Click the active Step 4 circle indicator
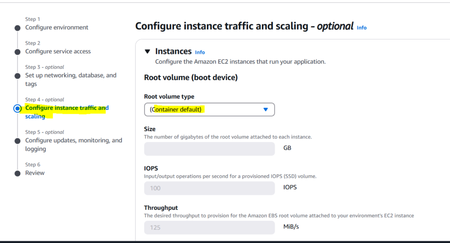The width and height of the screenshot is (450, 243). click(17, 108)
